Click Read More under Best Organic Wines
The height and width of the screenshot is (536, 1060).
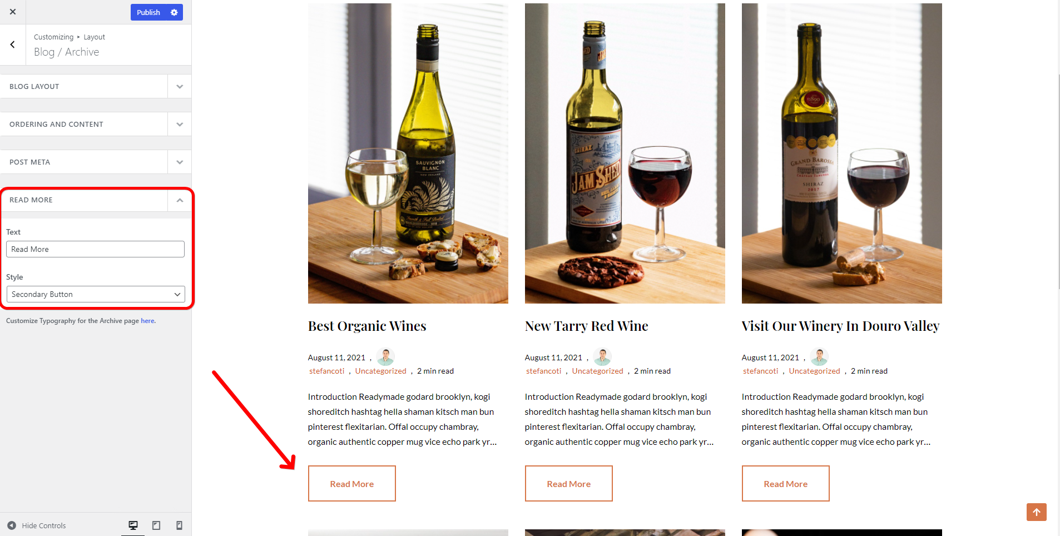pyautogui.click(x=352, y=484)
